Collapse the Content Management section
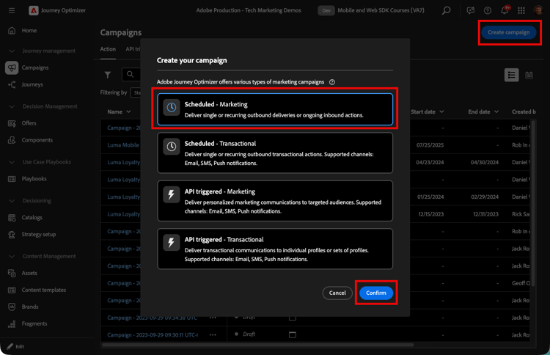 click(x=12, y=257)
